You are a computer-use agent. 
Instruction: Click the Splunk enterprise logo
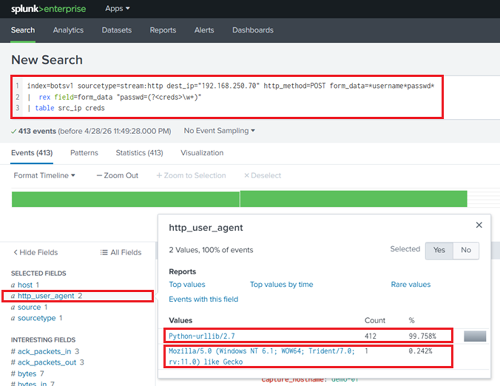click(x=48, y=9)
